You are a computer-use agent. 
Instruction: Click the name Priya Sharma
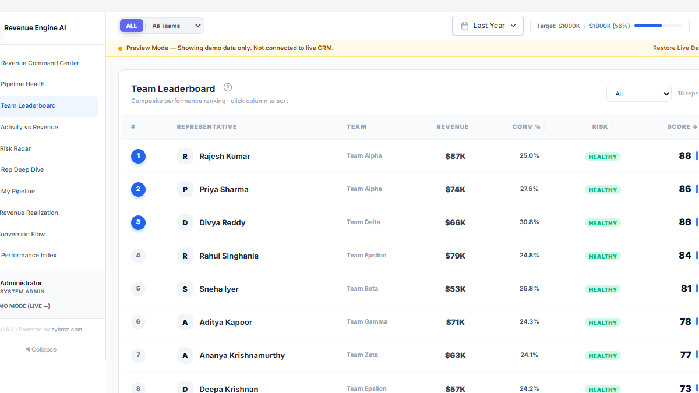pyautogui.click(x=224, y=189)
